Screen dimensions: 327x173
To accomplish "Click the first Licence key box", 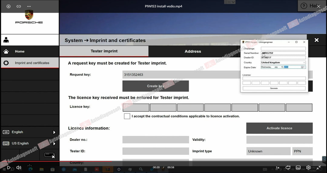I will [x=136, y=108].
